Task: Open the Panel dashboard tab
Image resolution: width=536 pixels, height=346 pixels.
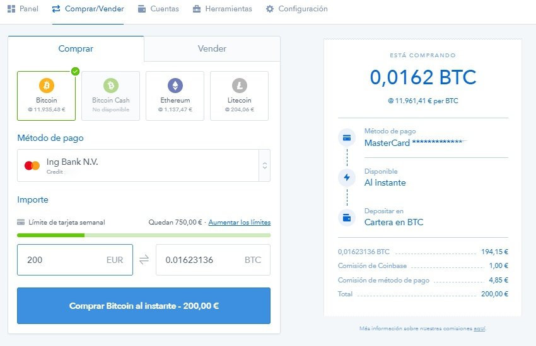Action: pos(23,9)
